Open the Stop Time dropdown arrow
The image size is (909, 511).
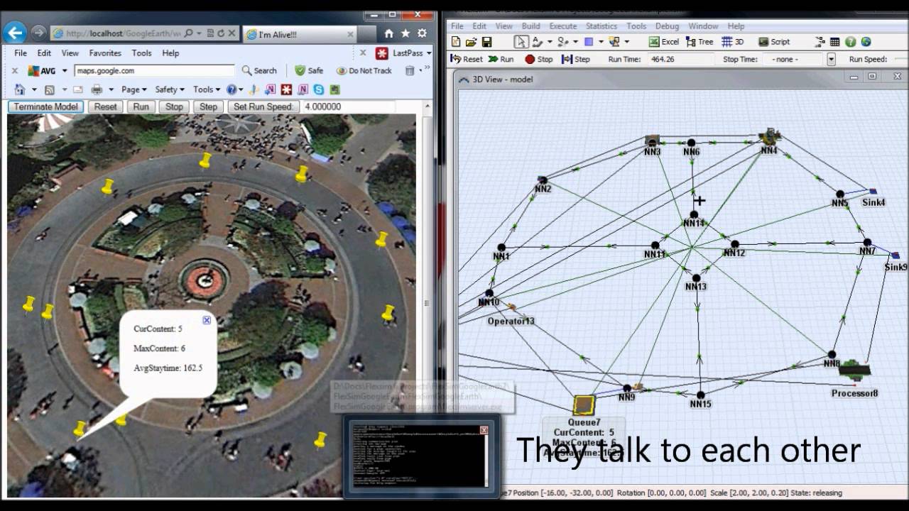click(x=831, y=60)
